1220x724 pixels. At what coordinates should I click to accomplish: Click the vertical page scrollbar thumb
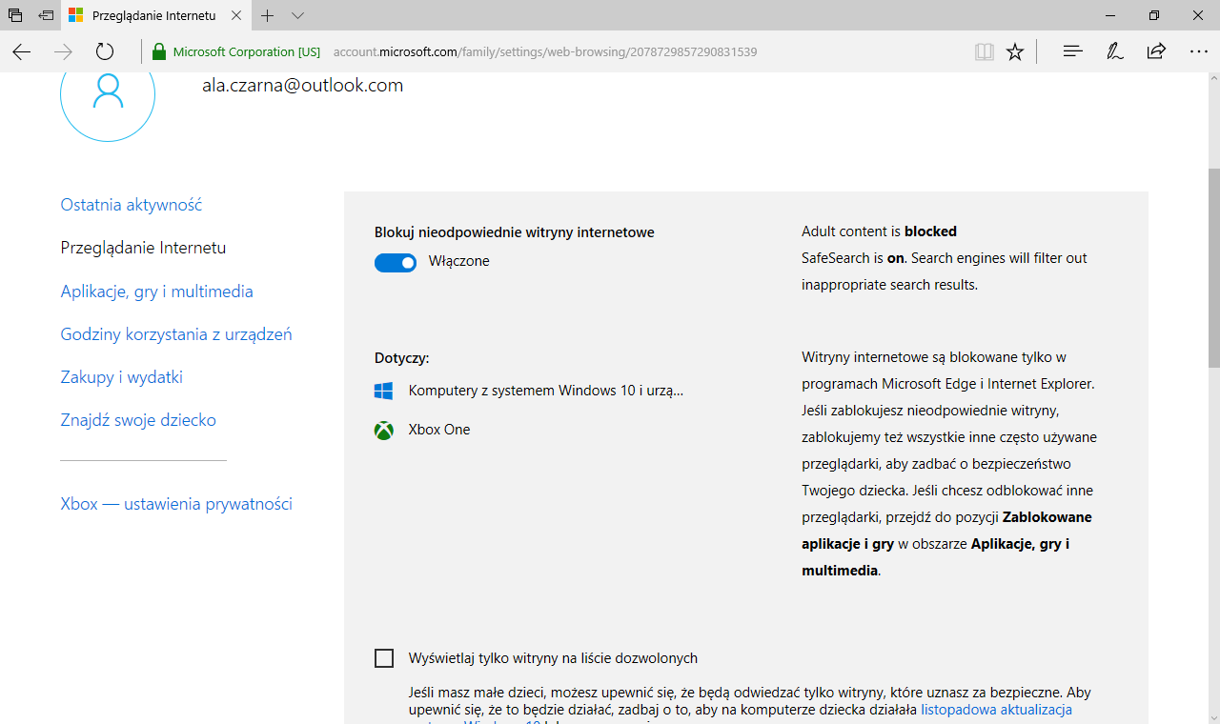click(1212, 267)
